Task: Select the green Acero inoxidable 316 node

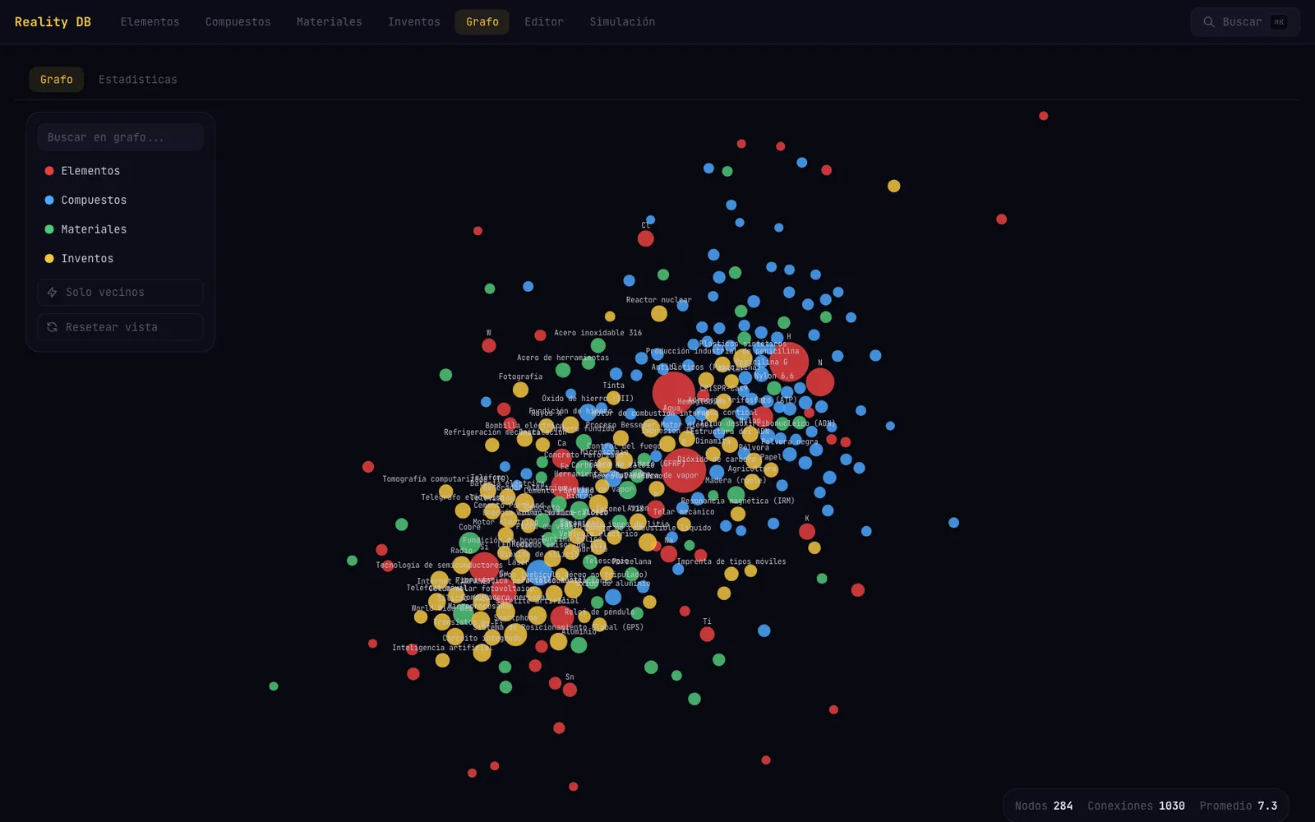Action: [x=598, y=345]
